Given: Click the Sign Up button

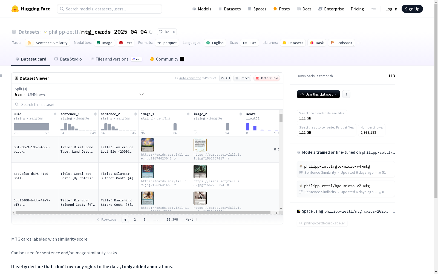Looking at the screenshot, I should (412, 9).
